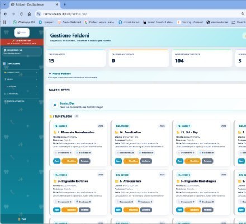
Task: Open folder card 13. Srl - Stp title
Action: click(189, 132)
